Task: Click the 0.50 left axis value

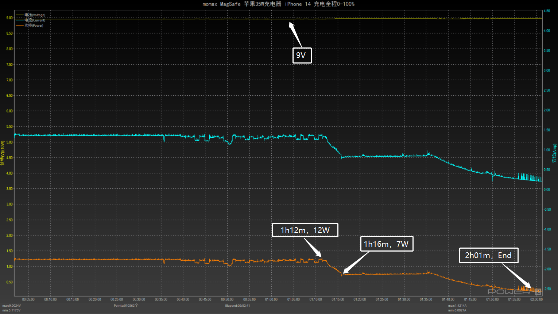Action: coord(9,282)
